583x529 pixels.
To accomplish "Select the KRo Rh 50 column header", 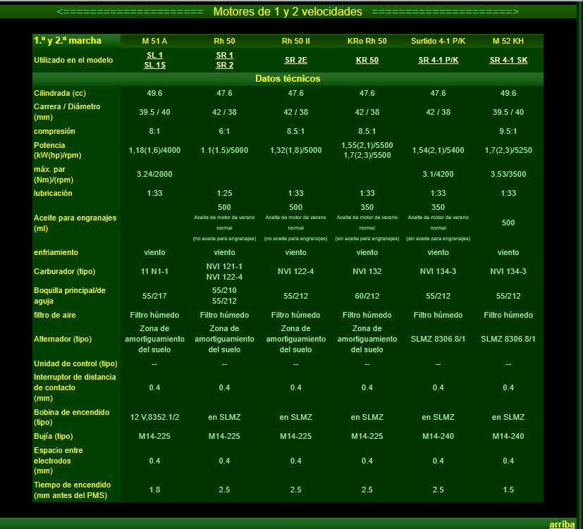I will coord(367,41).
